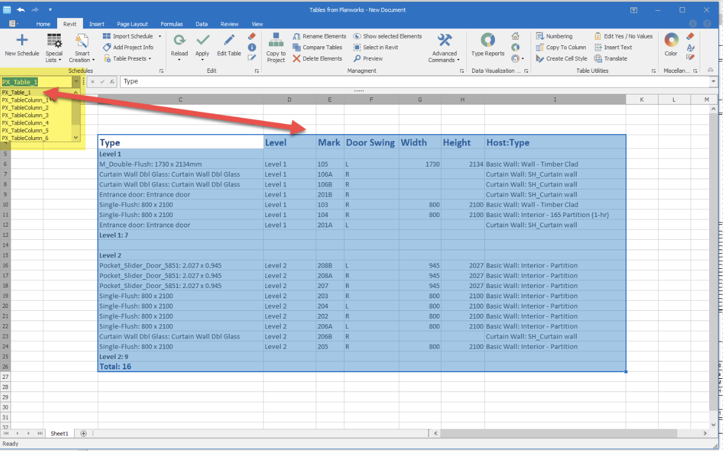
Task: Click the help question mark icon
Action: (707, 23)
